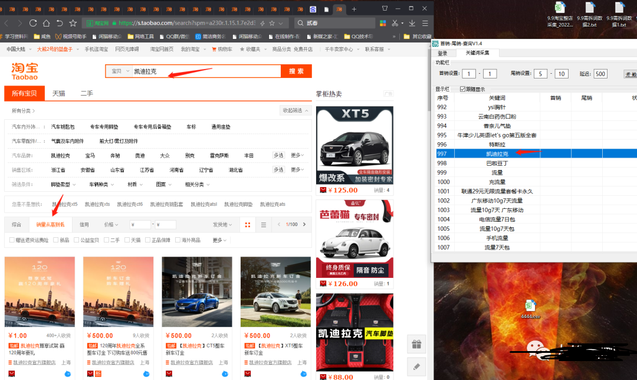Check the 海外商品 filter box
The width and height of the screenshot is (637, 380).
click(178, 240)
